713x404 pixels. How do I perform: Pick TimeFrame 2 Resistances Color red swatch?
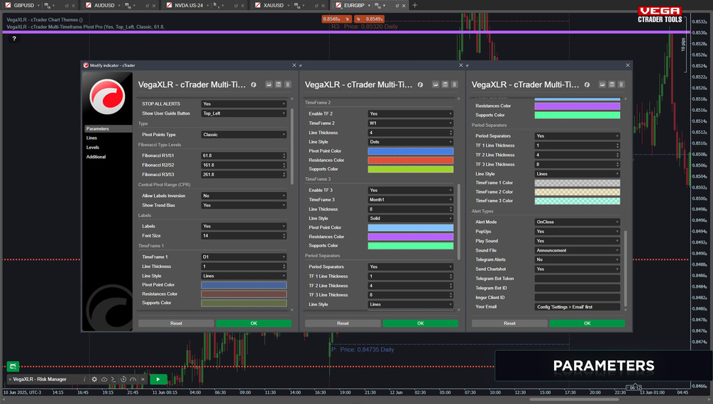[411, 160]
